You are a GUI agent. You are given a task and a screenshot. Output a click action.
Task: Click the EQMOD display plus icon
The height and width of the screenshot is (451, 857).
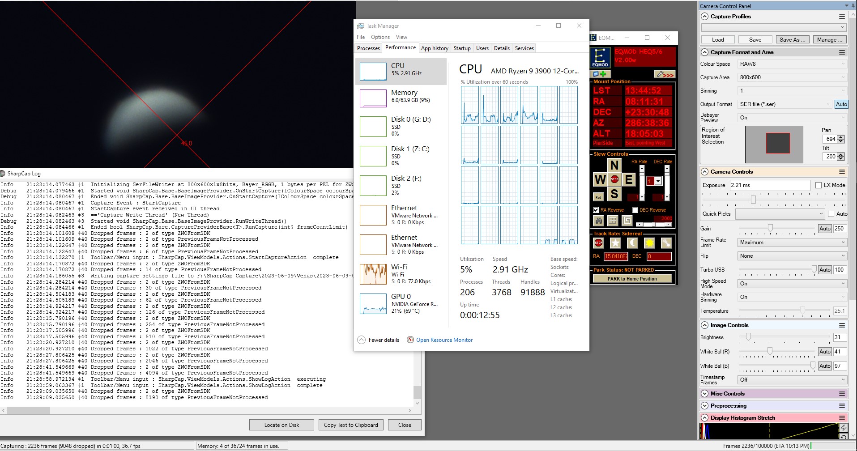click(x=599, y=74)
